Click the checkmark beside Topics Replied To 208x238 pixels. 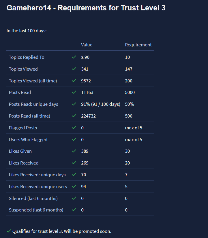[74, 57]
